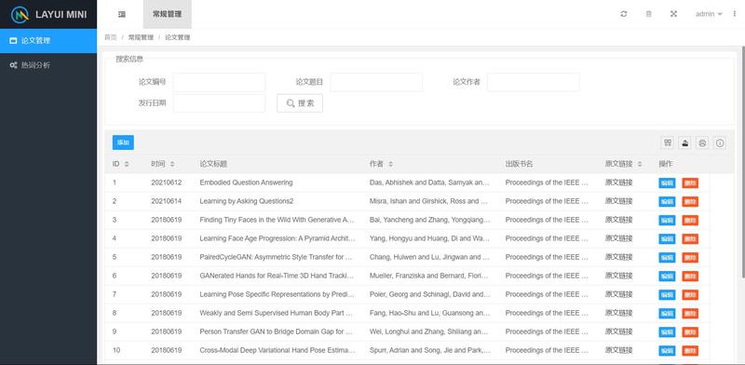Viewport: 745px width, 365px height.
Task: Sort by 原文链接 column sort arrows
Action: click(640, 164)
